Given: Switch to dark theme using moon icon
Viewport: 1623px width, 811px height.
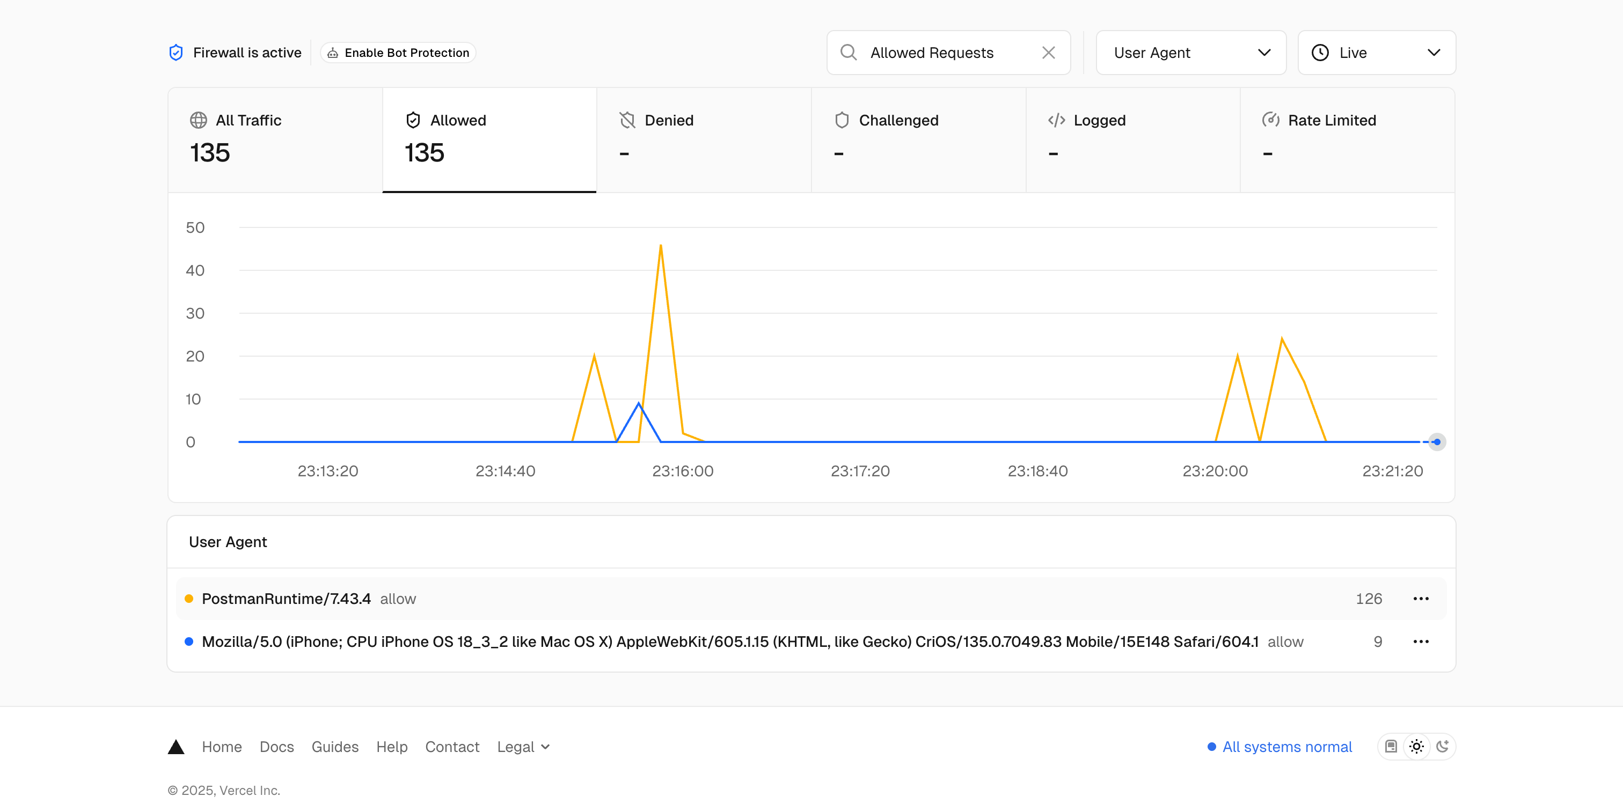Looking at the screenshot, I should click(x=1443, y=746).
